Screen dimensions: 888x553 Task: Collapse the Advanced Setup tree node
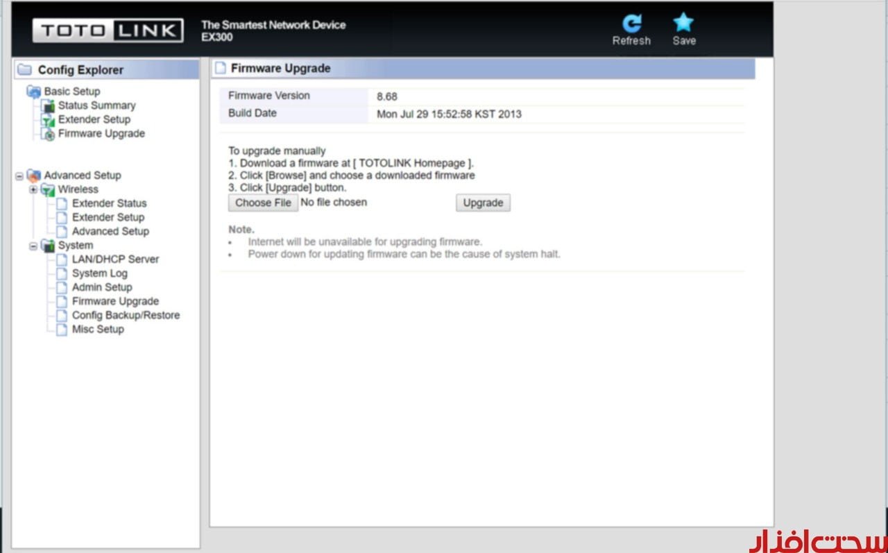[x=19, y=176]
